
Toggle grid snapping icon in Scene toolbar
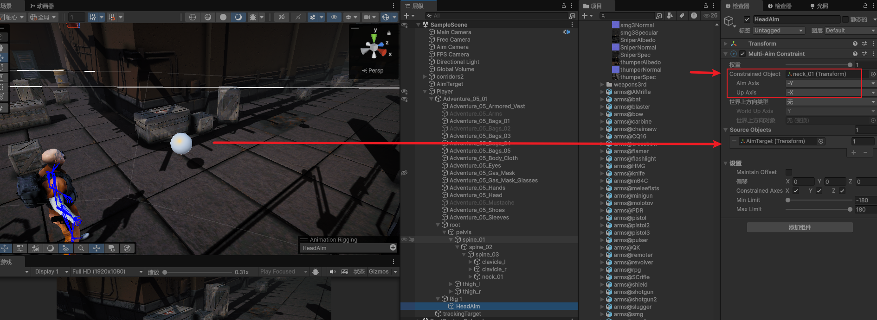[x=93, y=17]
